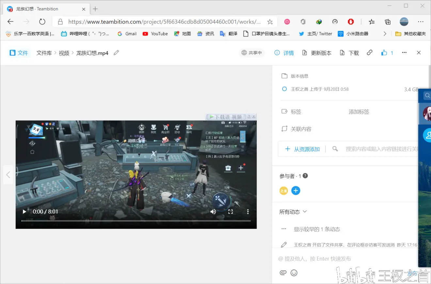Show previous file with left arrow
The height and width of the screenshot is (284, 431).
(8, 175)
